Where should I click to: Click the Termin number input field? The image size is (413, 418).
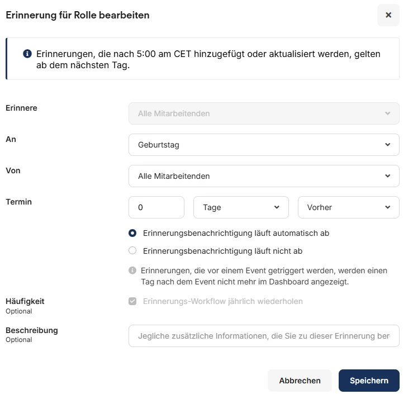coord(156,207)
